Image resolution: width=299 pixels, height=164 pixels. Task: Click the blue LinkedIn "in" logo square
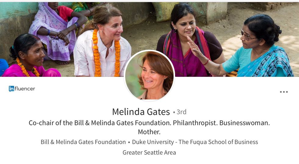(12, 89)
